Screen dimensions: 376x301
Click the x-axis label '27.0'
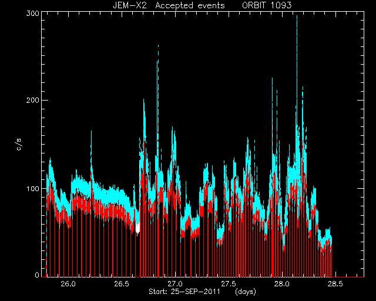point(175,284)
